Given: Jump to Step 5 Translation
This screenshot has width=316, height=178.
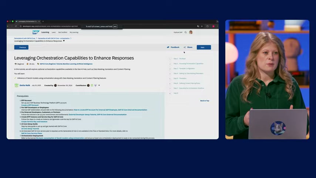Looking at the screenshot, I should tap(180, 78).
